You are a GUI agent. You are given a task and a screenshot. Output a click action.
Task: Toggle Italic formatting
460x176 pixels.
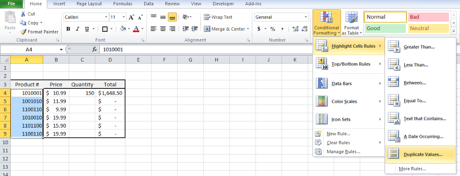[x=77, y=29]
